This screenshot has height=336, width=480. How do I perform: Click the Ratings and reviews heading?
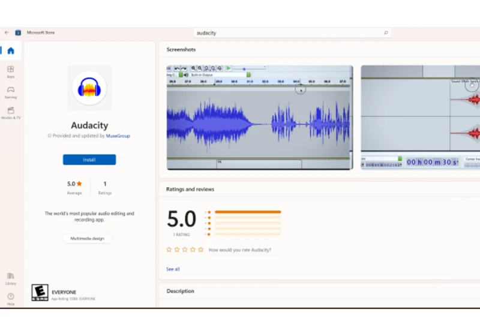190,189
